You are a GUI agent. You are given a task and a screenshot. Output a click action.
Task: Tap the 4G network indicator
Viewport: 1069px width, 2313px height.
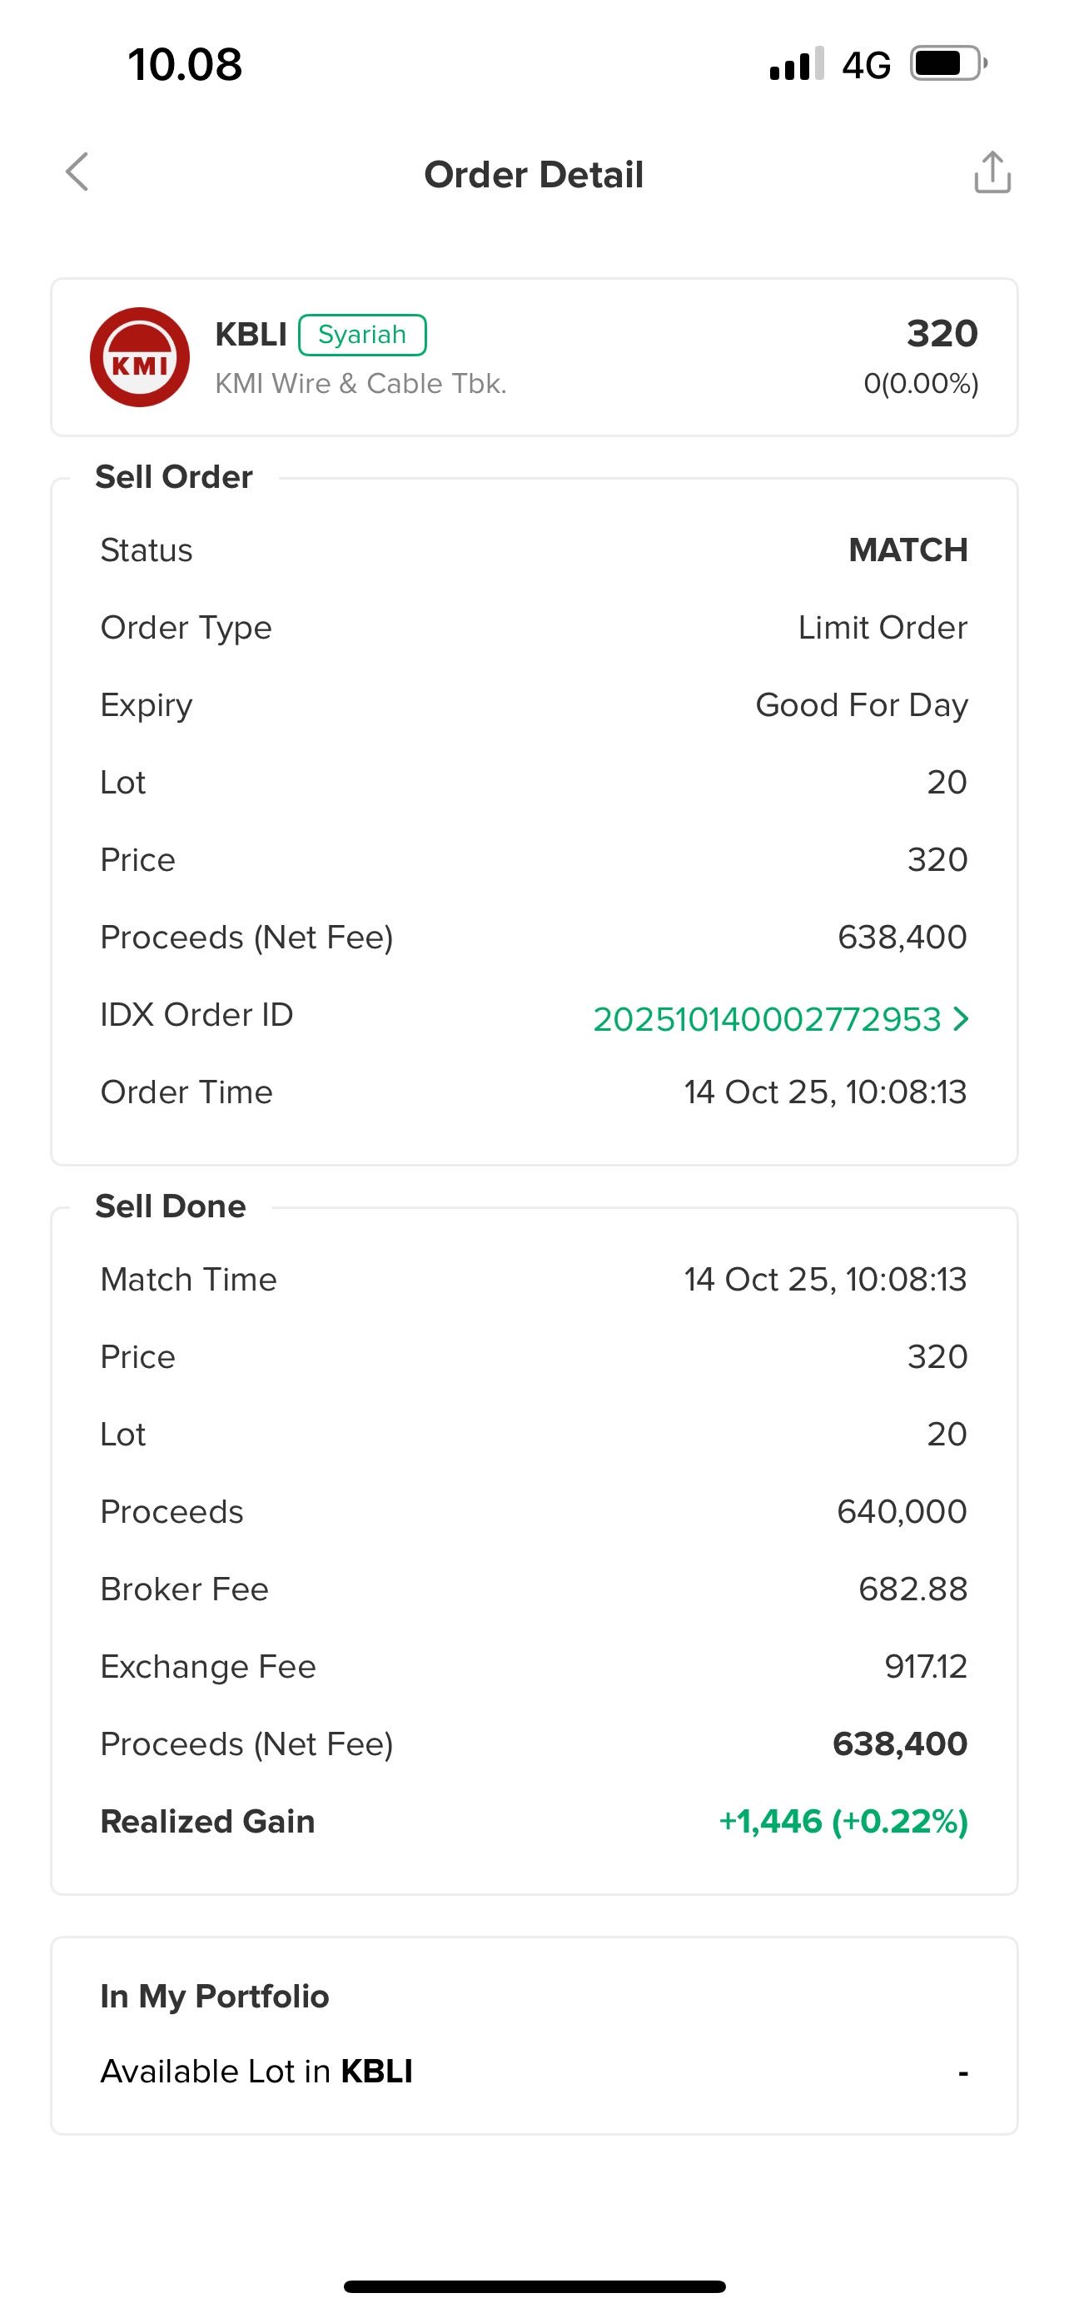pos(866,66)
